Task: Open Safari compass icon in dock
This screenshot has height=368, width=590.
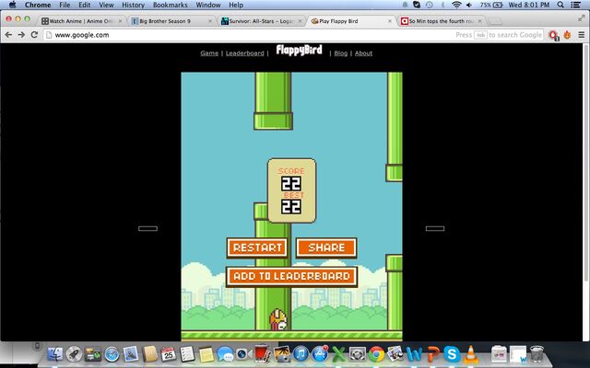Action: point(112,353)
